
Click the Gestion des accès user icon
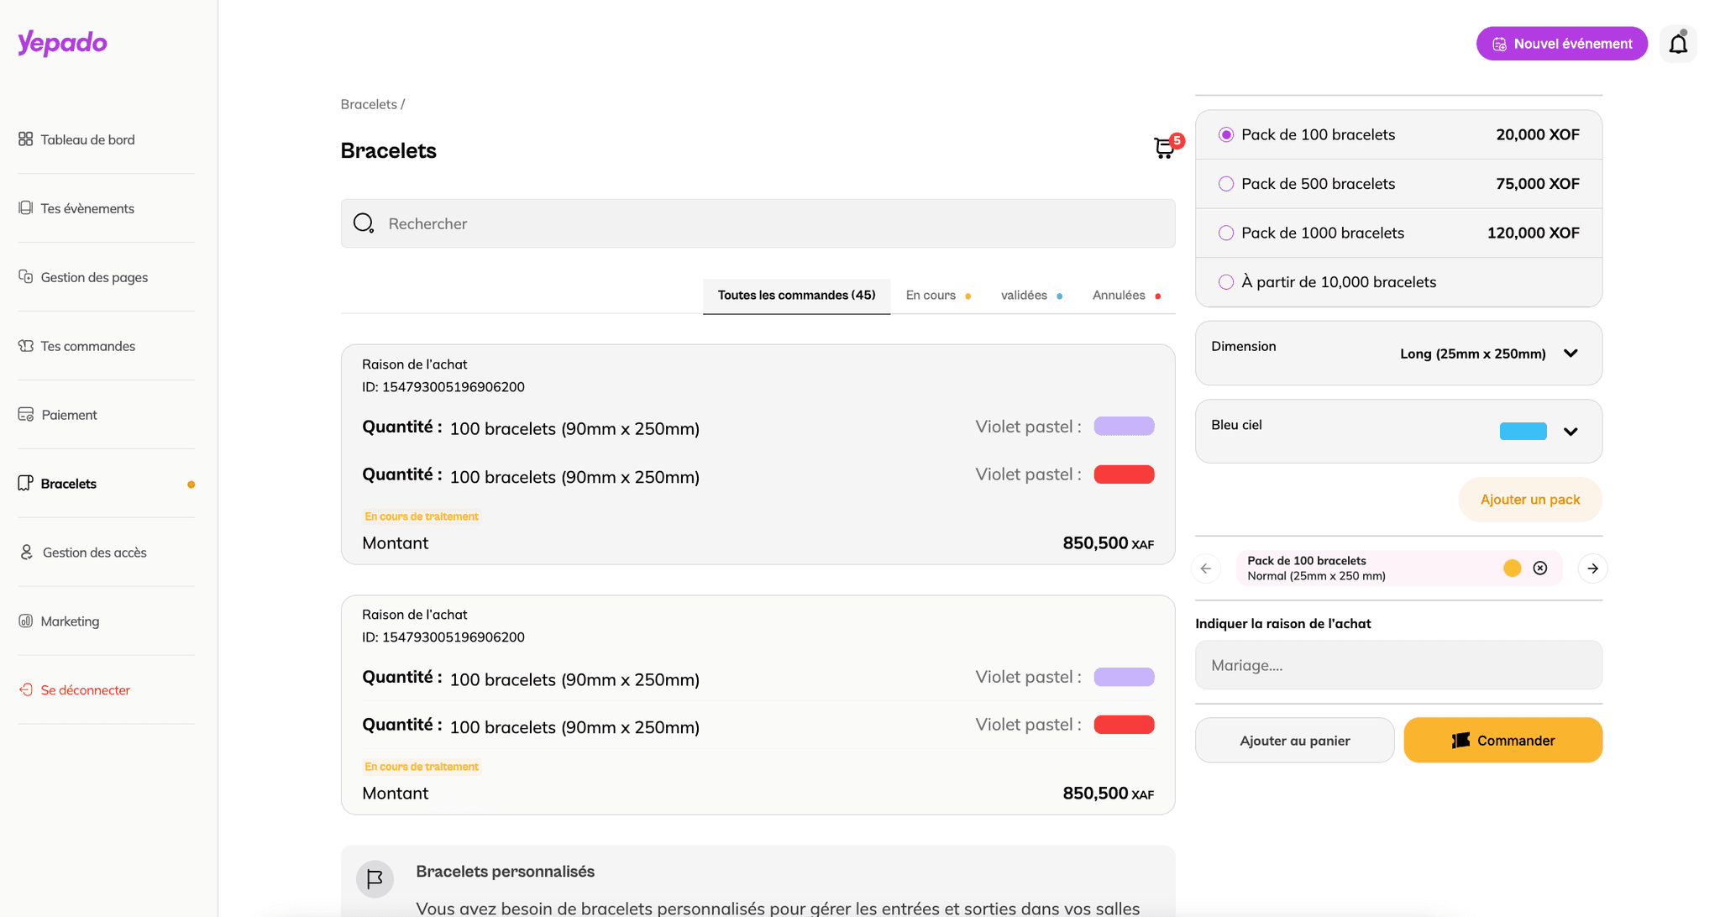pyautogui.click(x=27, y=553)
